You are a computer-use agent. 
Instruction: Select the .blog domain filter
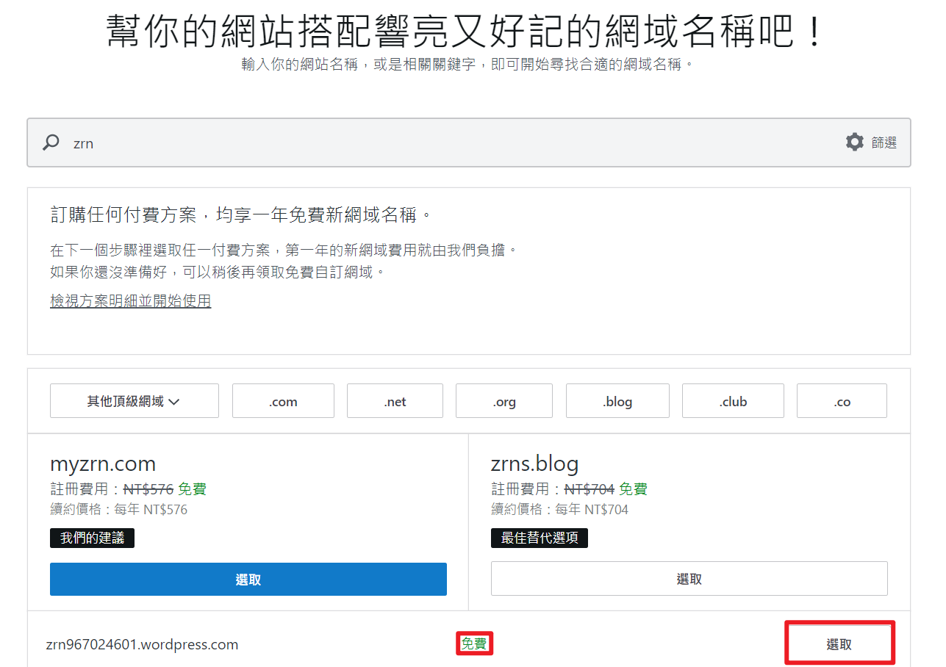[617, 401]
